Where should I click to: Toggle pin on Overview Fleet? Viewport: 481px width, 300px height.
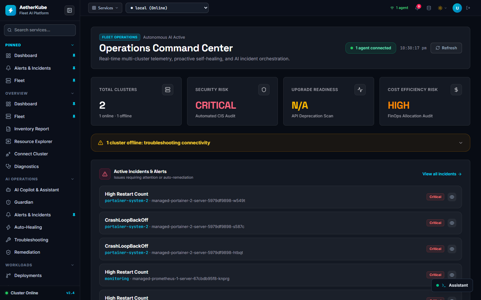point(74,116)
